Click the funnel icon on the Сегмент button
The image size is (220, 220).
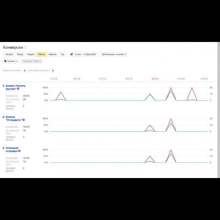pyautogui.click(x=6, y=61)
